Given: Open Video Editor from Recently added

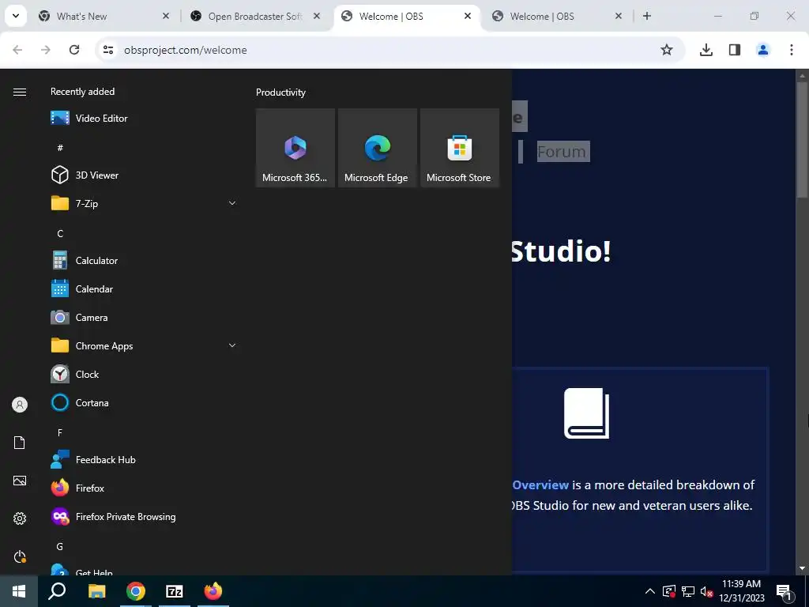Looking at the screenshot, I should (145, 119).
